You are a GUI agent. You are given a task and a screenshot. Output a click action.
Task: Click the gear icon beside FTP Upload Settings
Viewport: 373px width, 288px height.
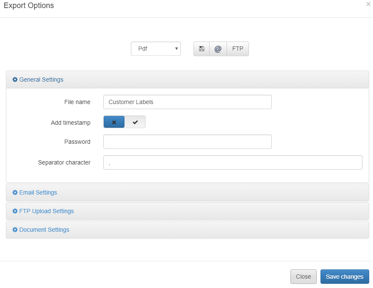point(15,211)
